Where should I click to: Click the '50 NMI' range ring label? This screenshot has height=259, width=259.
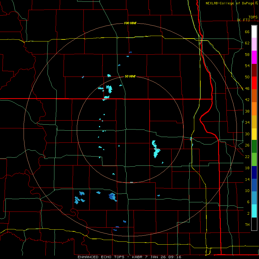130,76
